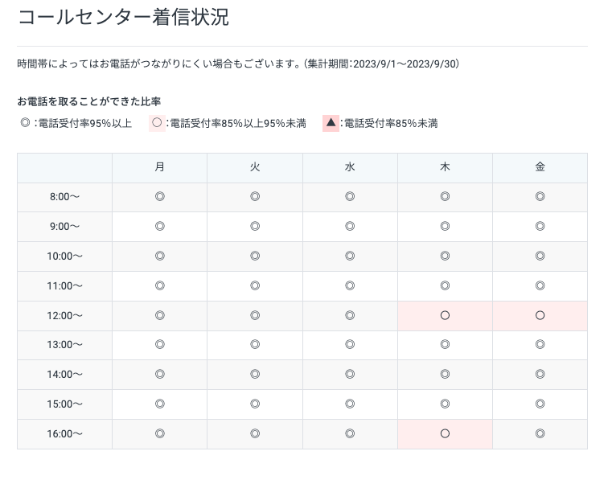Click the double circle at Tuesday 14:00
This screenshot has height=480, width=608.
pyautogui.click(x=255, y=374)
